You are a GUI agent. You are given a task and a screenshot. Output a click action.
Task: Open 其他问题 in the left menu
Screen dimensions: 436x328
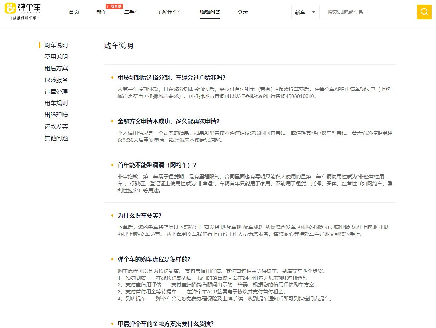[56, 138]
